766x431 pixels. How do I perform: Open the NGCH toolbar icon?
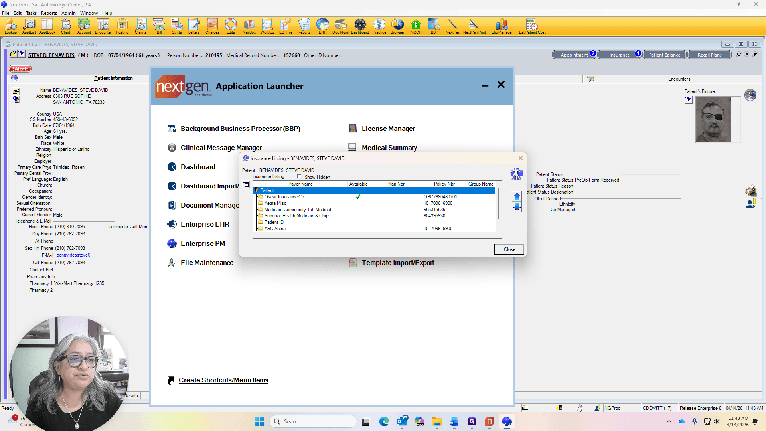click(x=416, y=26)
